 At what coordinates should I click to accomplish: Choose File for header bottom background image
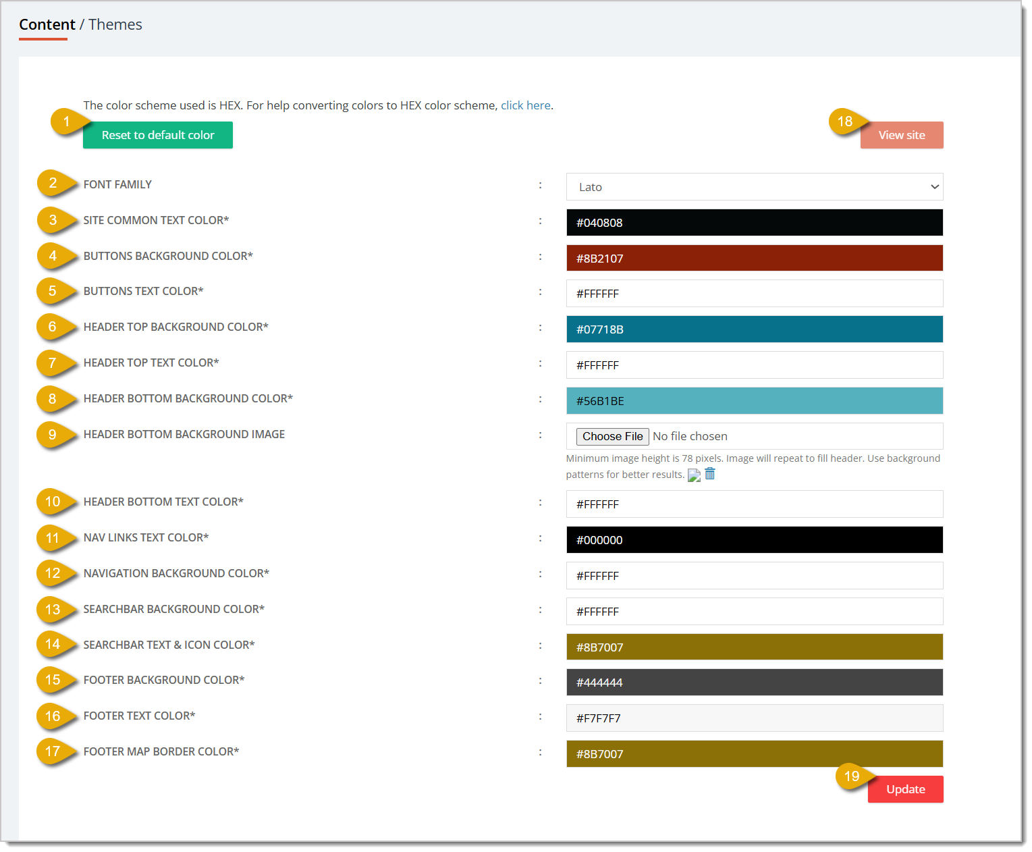(x=613, y=436)
